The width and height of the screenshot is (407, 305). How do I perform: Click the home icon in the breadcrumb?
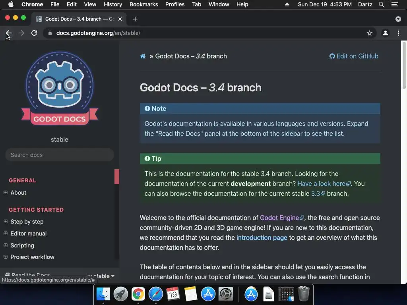coord(143,56)
